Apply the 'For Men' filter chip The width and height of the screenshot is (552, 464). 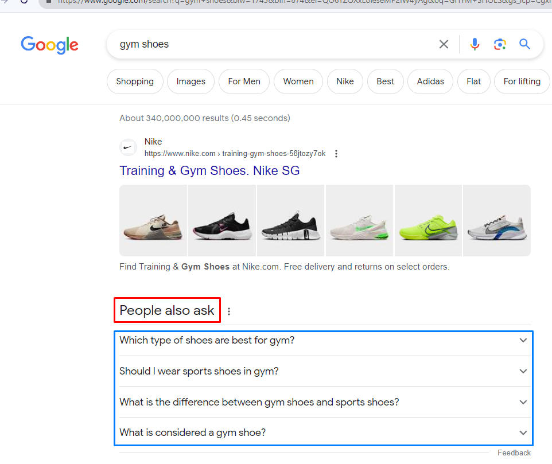point(244,81)
